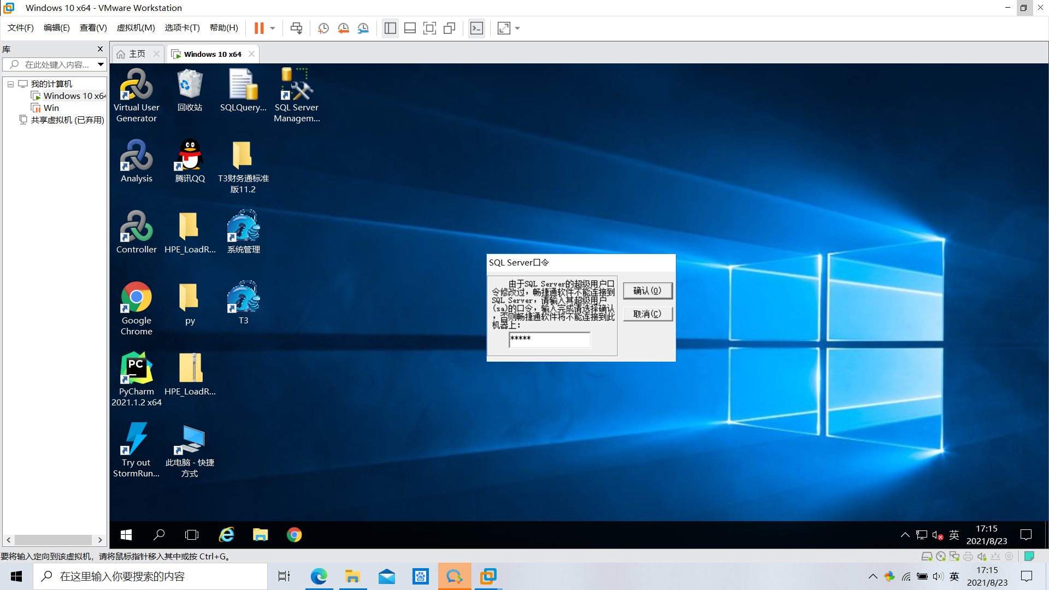Image resolution: width=1049 pixels, height=590 pixels.
Task: Select the 回收站 recycle bin icon
Action: tap(190, 91)
